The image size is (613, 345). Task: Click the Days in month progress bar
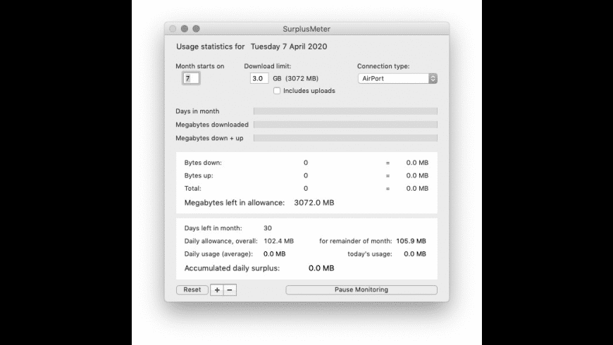(345, 111)
